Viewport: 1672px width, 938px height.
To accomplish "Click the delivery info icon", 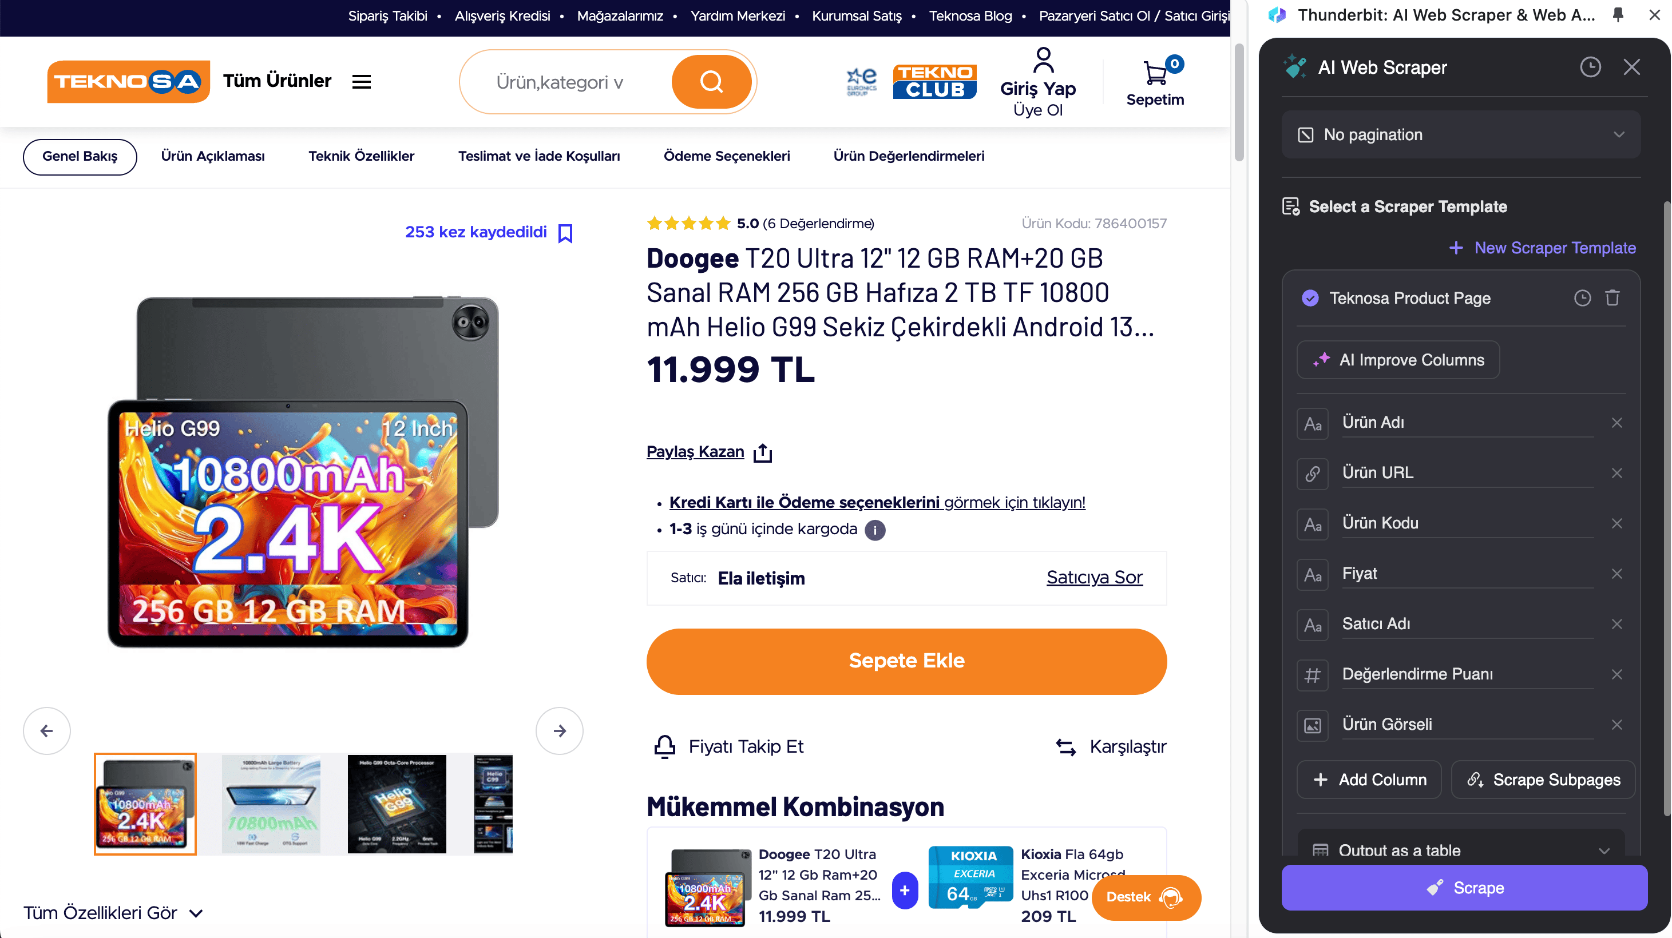I will (x=875, y=530).
